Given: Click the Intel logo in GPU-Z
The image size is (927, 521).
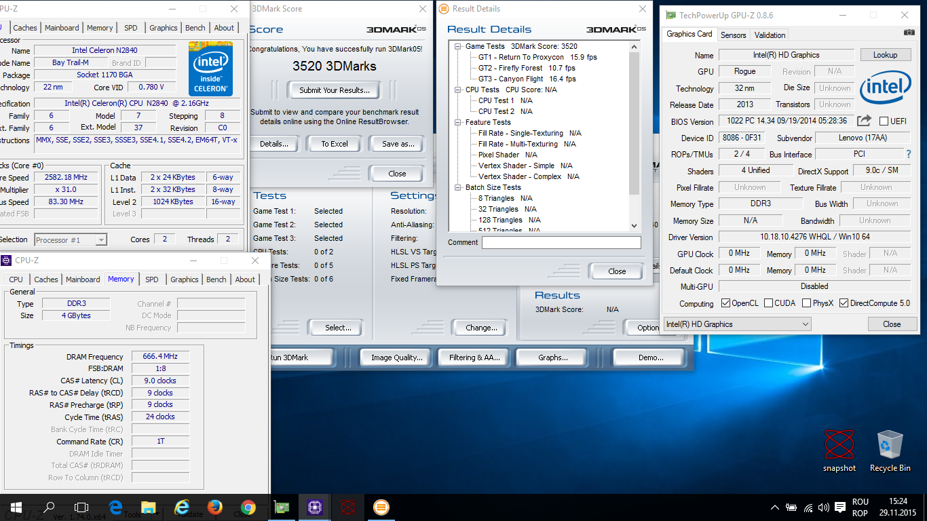Looking at the screenshot, I should tap(886, 89).
